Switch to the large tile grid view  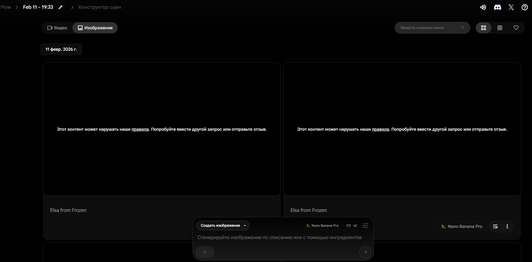tap(484, 28)
